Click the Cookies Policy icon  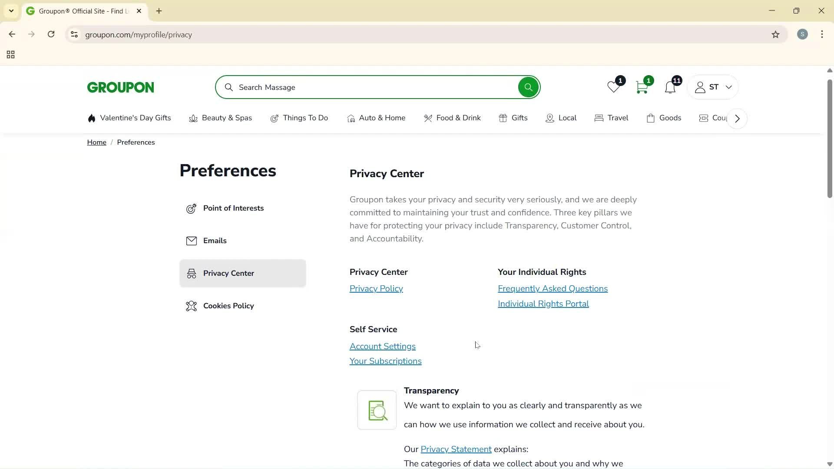[191, 306]
